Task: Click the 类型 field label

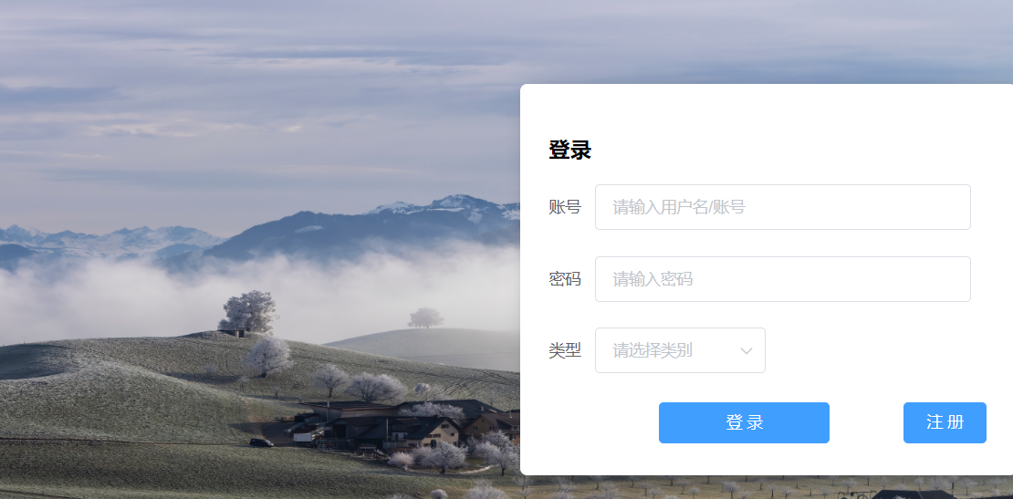Action: click(x=565, y=350)
